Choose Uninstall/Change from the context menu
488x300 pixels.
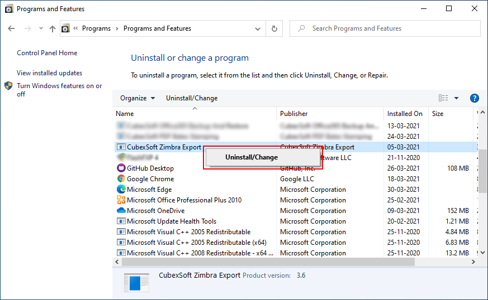coord(263,157)
